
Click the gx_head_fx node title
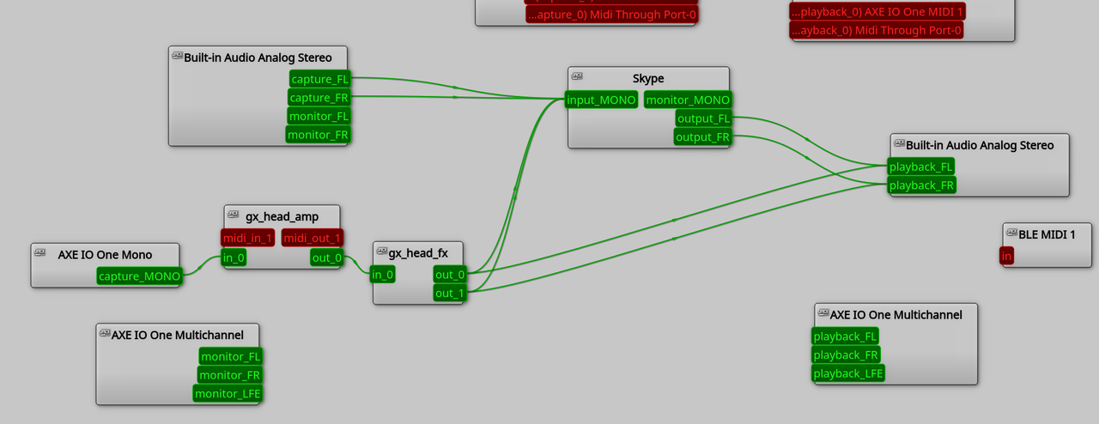click(x=418, y=253)
